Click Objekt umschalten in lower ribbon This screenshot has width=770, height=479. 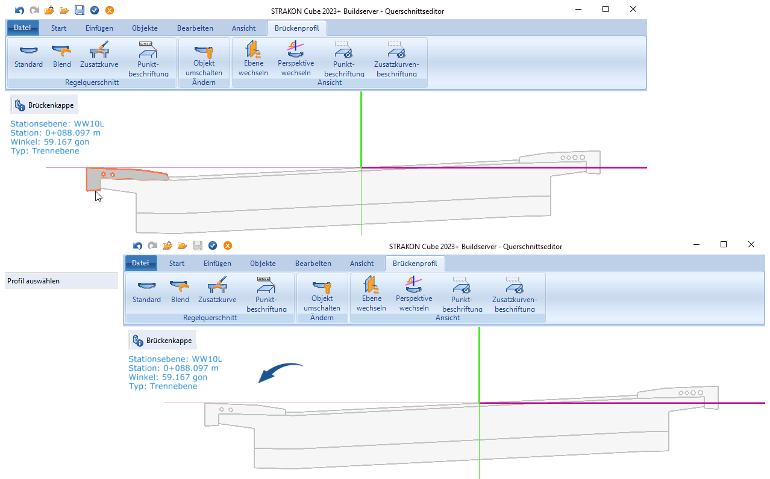(322, 294)
